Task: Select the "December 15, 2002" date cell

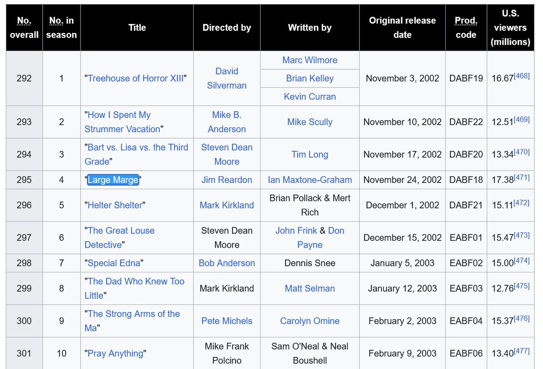Action: (x=402, y=238)
